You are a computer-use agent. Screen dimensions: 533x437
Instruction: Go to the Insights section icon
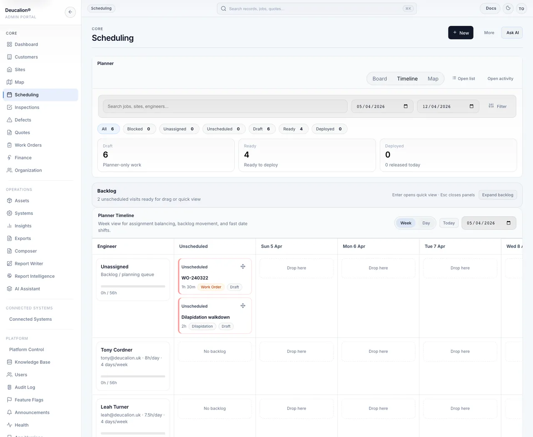pyautogui.click(x=10, y=226)
